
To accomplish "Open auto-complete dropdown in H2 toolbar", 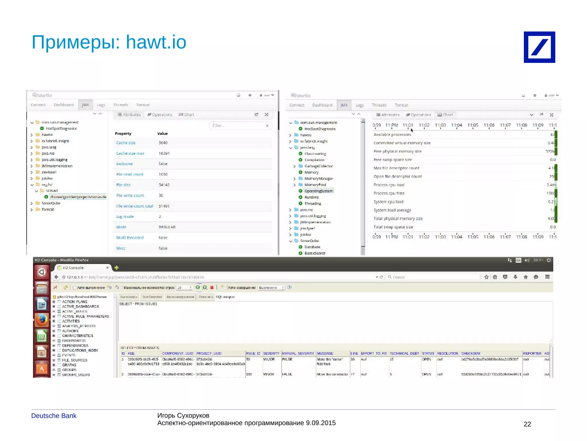I will pyautogui.click(x=271, y=288).
